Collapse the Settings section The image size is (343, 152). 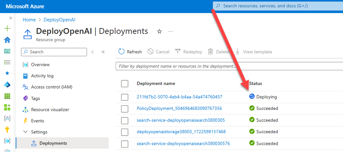[25, 132]
